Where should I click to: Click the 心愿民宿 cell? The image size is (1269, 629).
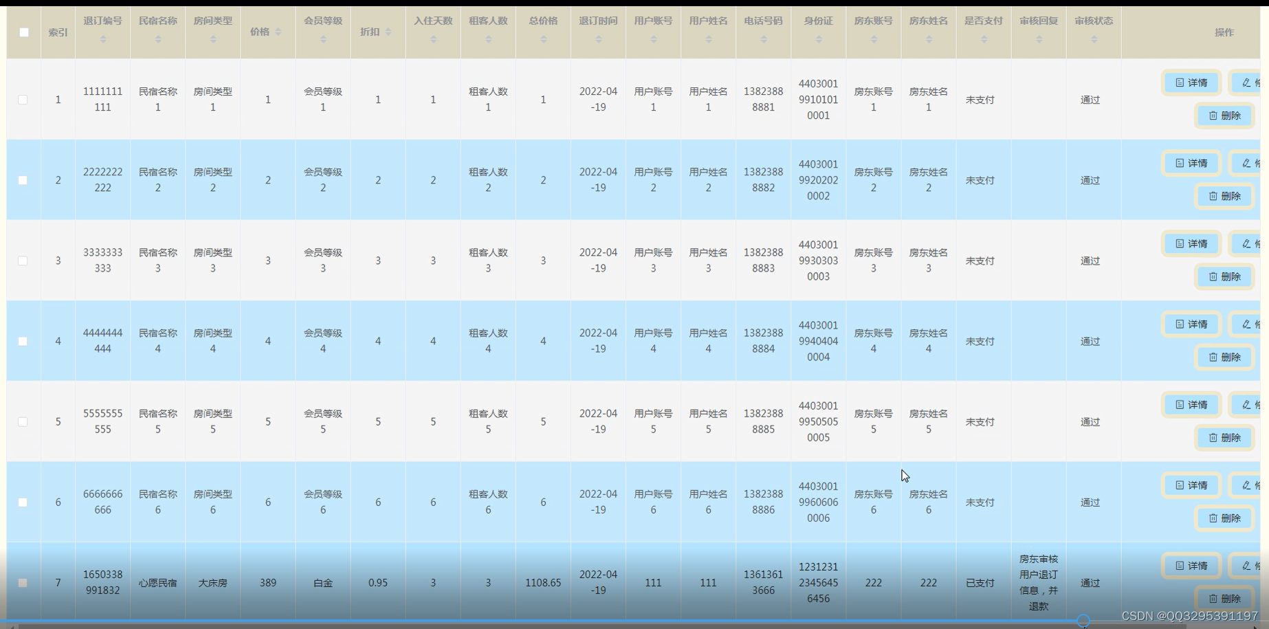coord(158,583)
